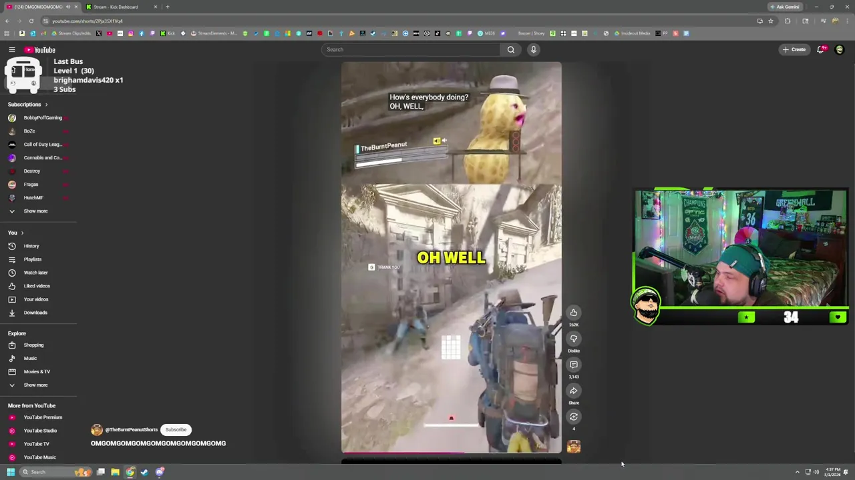Open the Stream Clips/edits bookmark folder
The width and height of the screenshot is (855, 480).
pyautogui.click(x=71, y=33)
